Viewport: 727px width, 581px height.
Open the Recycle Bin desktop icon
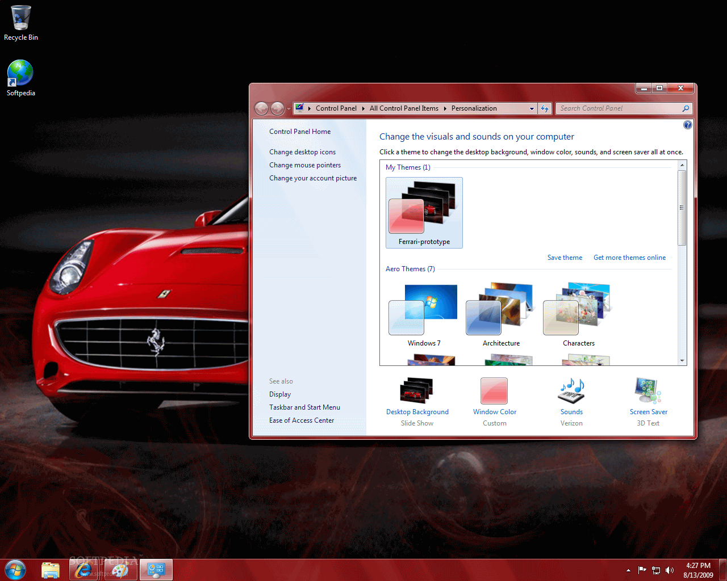click(x=21, y=23)
